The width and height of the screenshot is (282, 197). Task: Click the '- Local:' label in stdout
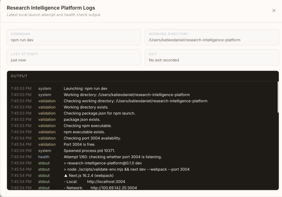(x=71, y=182)
